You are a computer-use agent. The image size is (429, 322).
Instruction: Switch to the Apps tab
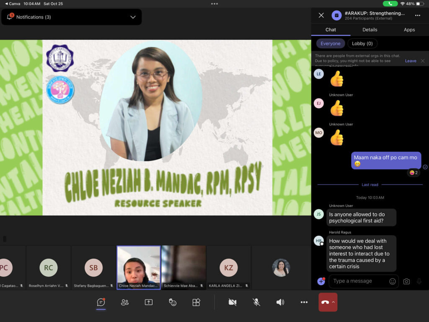tap(409, 30)
